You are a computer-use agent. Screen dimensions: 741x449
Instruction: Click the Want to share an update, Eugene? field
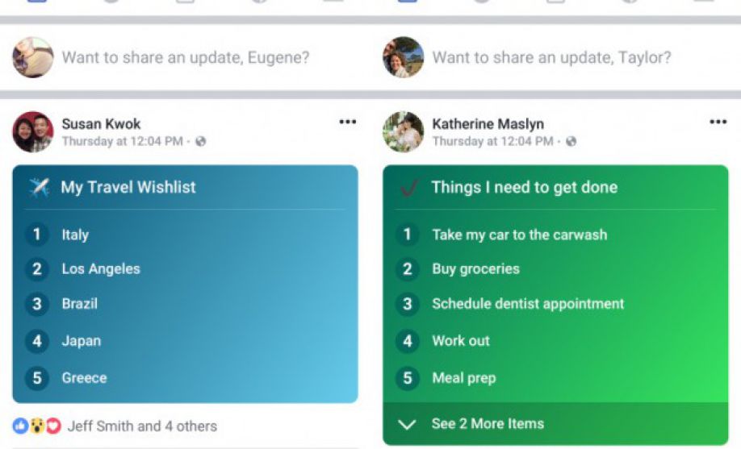[x=186, y=57]
